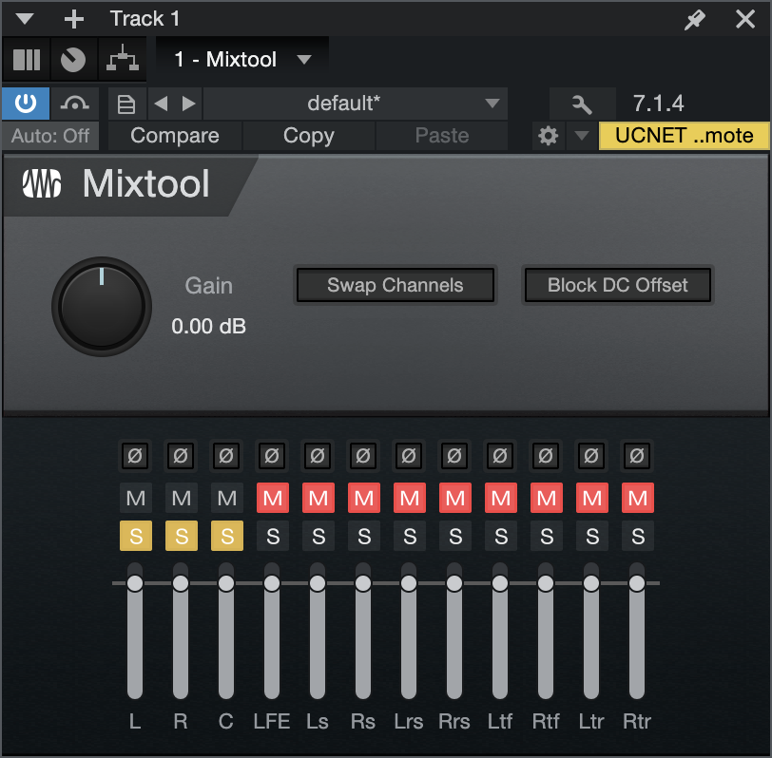Invert phase on the L channel

click(135, 456)
